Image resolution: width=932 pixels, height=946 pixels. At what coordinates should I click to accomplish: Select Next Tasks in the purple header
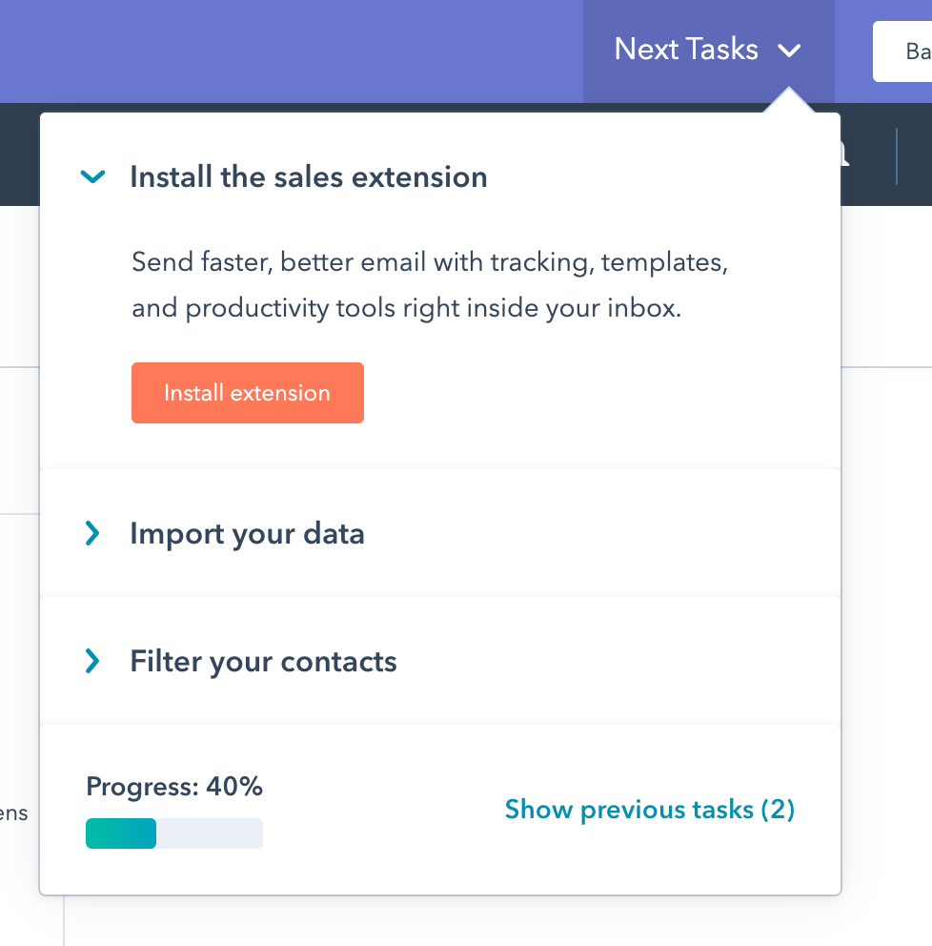pyautogui.click(x=686, y=49)
